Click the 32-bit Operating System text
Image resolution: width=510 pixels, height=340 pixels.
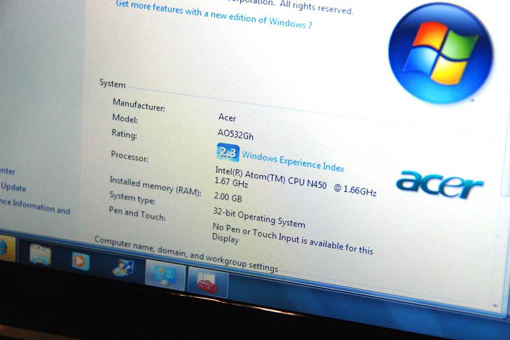(259, 218)
